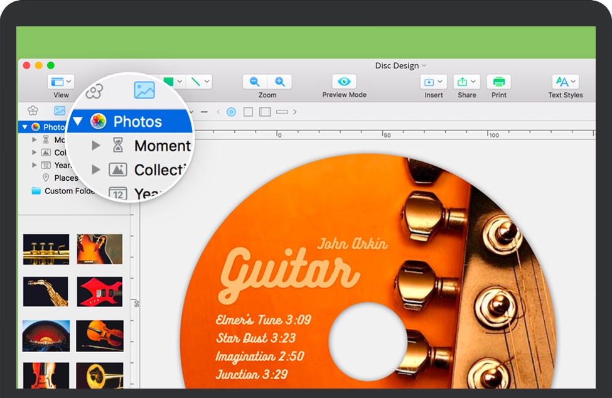Click the zoom out magnifier
612x398 pixels.
[x=255, y=82]
